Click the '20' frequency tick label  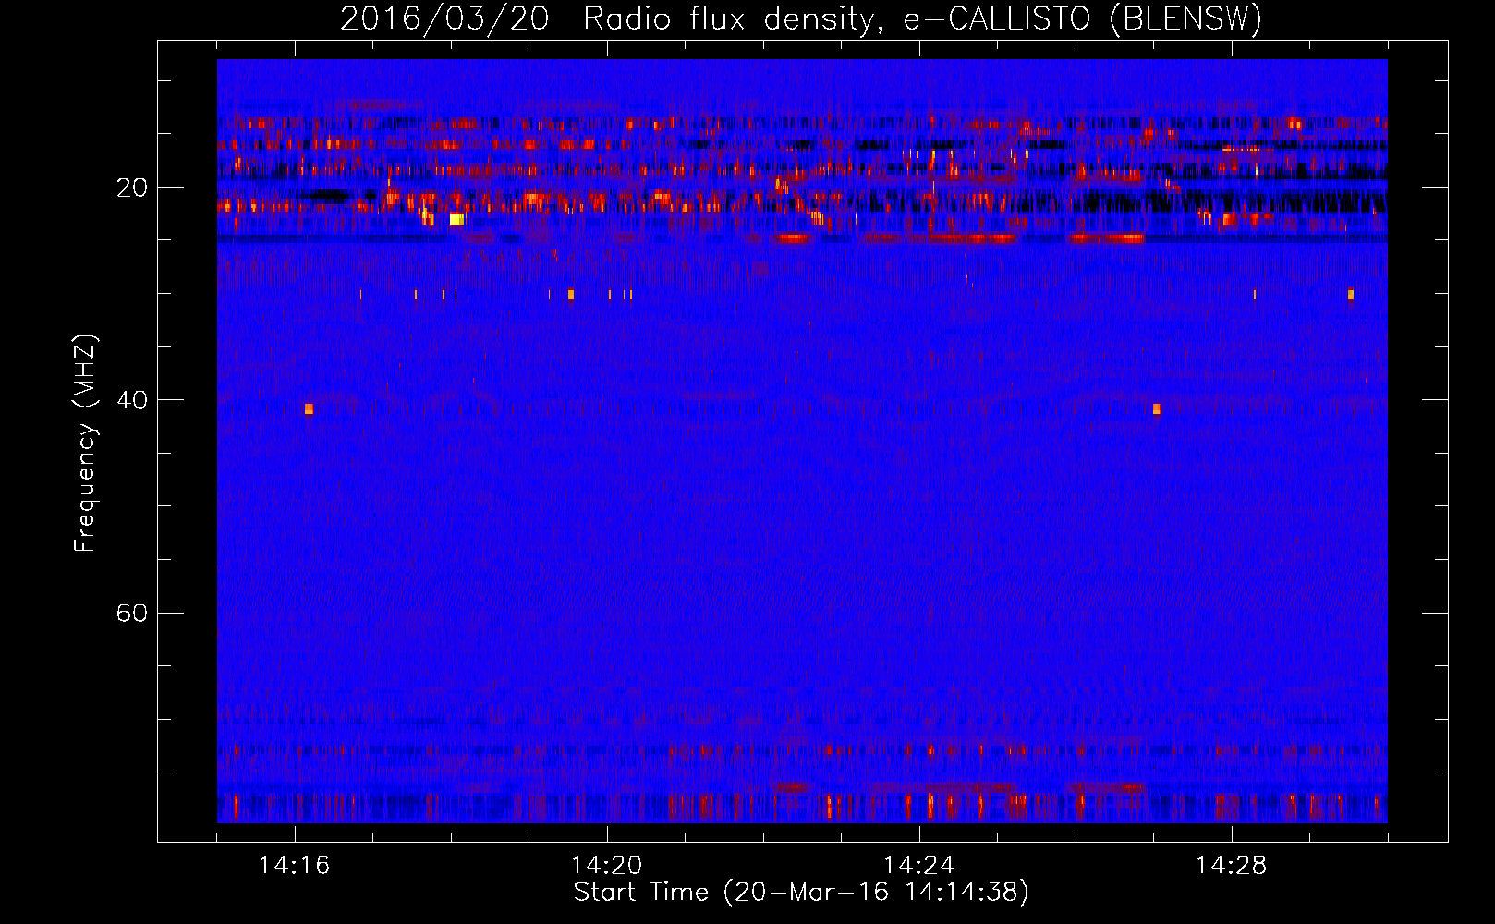(132, 188)
